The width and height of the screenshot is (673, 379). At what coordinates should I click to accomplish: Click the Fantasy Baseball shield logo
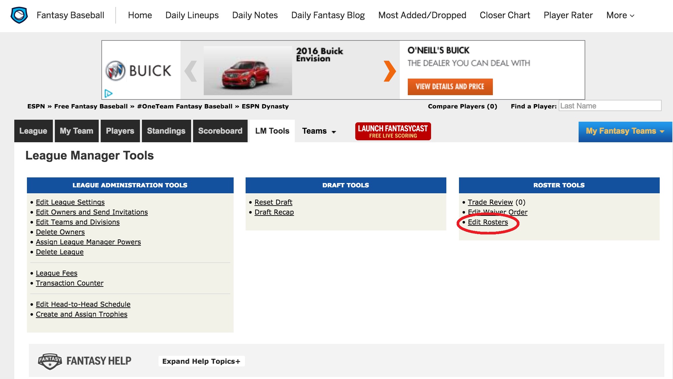pyautogui.click(x=19, y=15)
